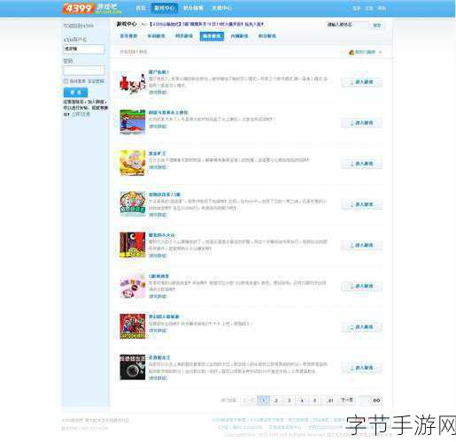Focus the password field in the login panel

click(84, 70)
